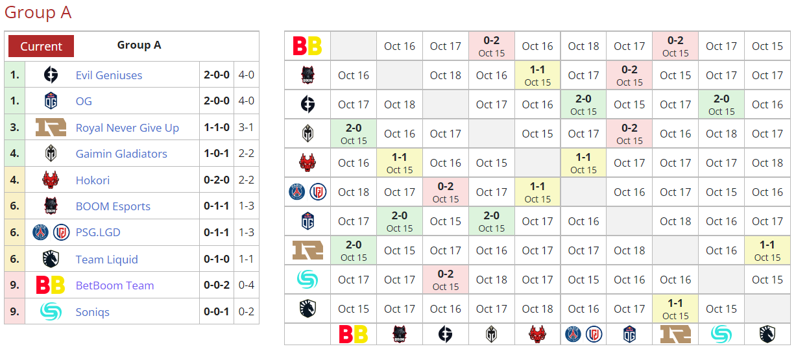The width and height of the screenshot is (796, 351).
Task: Open the Royal Never Give Up link
Action: point(127,128)
